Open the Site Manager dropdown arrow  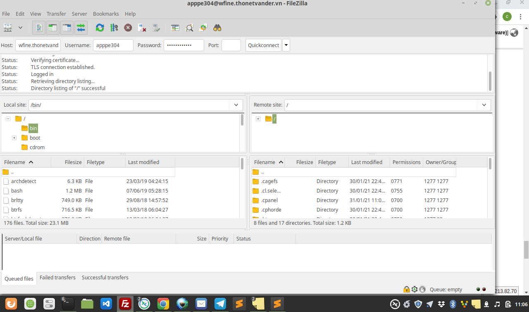point(20,28)
